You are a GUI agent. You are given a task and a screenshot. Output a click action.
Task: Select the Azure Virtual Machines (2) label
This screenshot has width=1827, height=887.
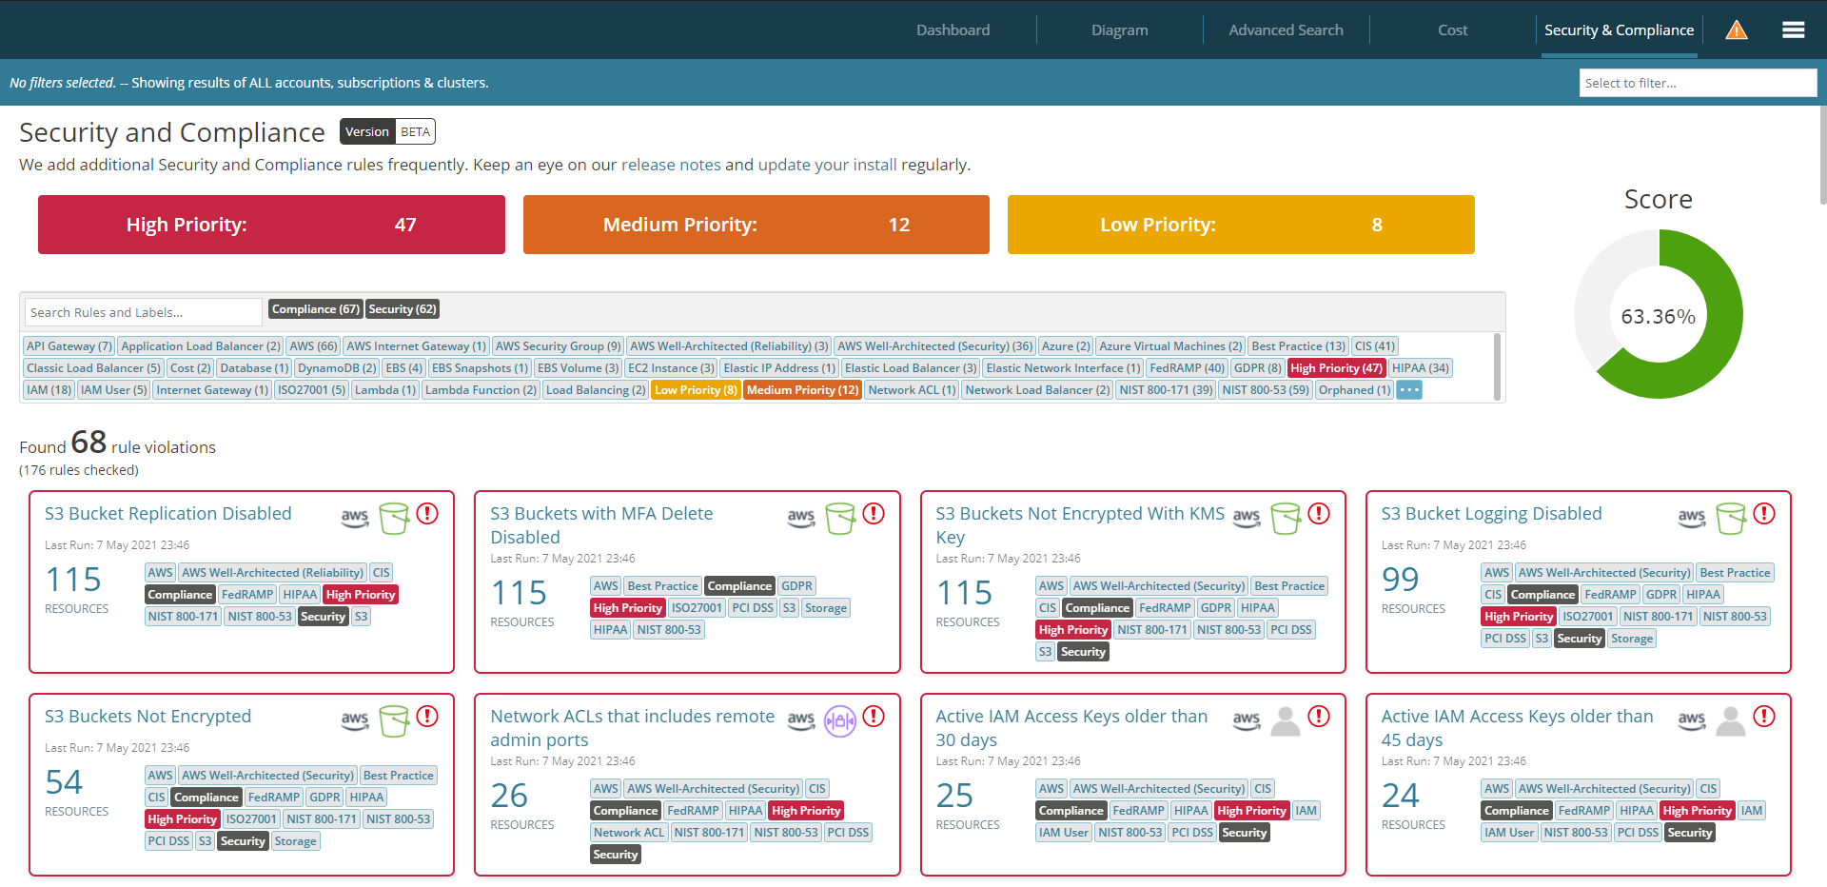pos(1171,346)
